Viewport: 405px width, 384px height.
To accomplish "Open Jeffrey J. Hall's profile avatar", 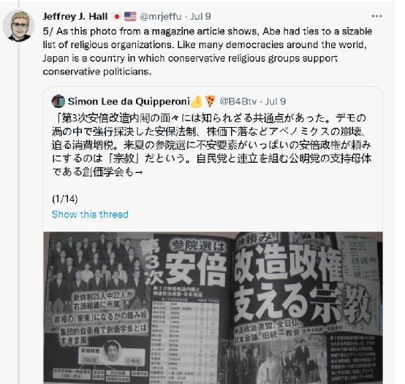I will (18, 26).
